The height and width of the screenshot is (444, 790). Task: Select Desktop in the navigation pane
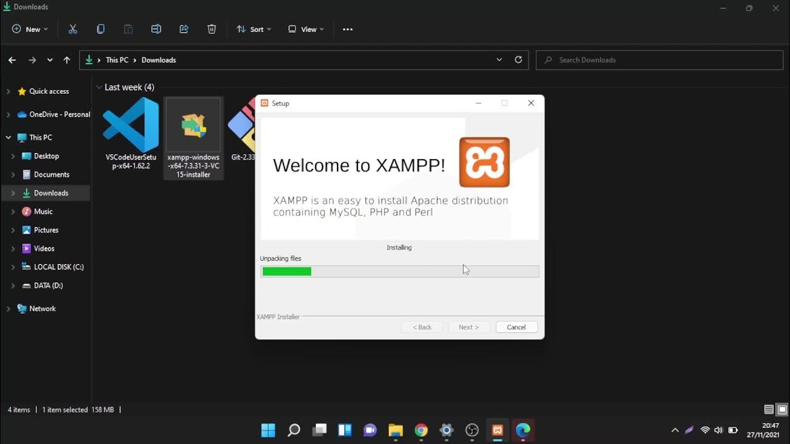46,156
